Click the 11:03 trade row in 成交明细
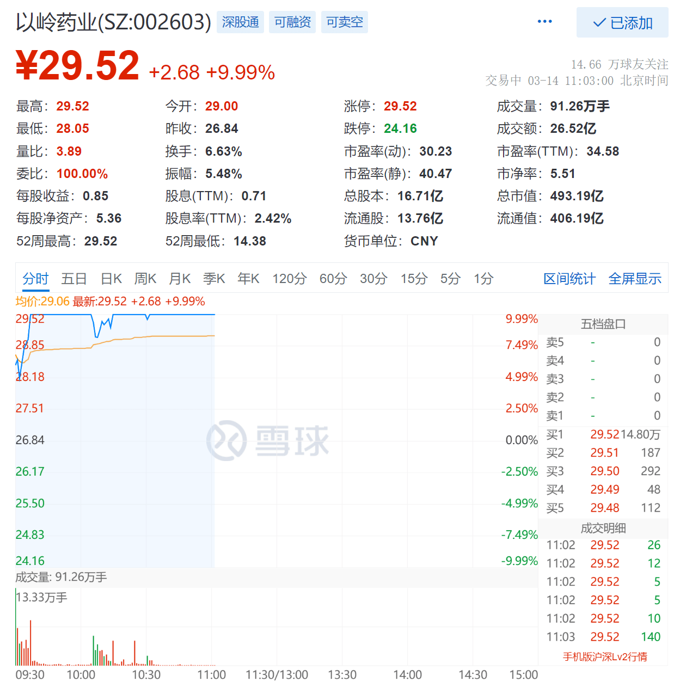Screen dimensions: 680x694 (604, 636)
